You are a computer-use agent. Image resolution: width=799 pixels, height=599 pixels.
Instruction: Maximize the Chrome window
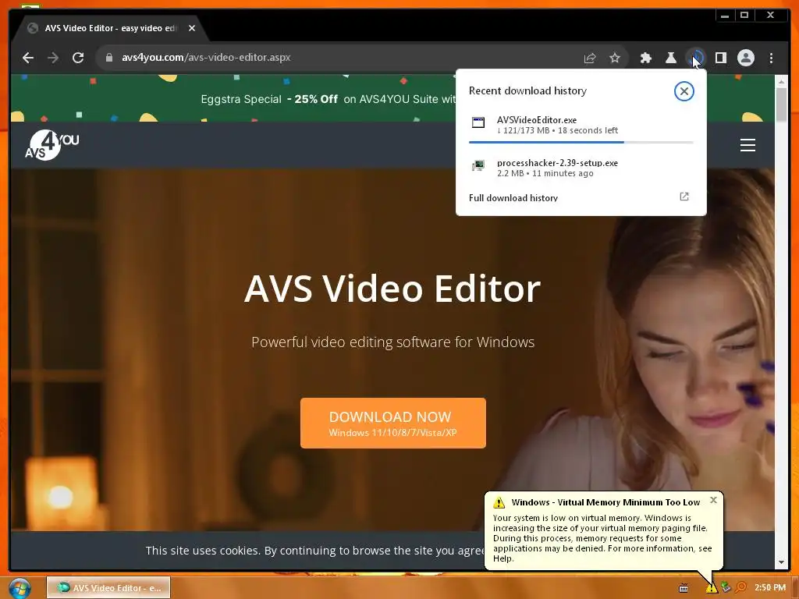click(x=744, y=16)
